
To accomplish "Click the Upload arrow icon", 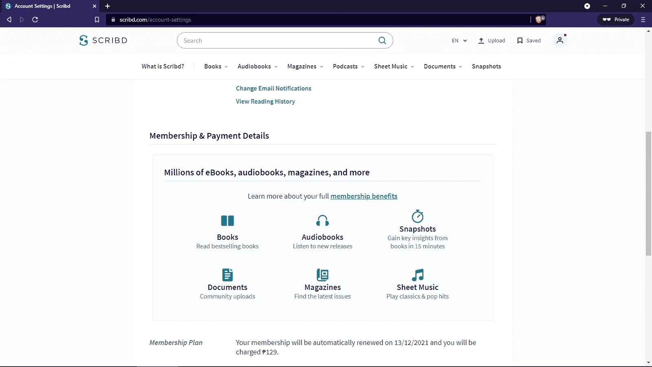I will [481, 40].
